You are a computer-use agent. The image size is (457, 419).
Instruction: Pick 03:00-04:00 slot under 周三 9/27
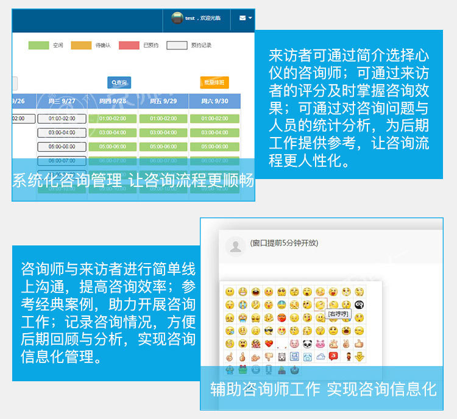(x=62, y=133)
